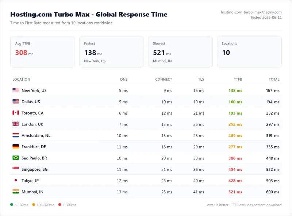Select the London, UK location name
Viewport: 292px width, 216px height.
pyautogui.click(x=32, y=124)
